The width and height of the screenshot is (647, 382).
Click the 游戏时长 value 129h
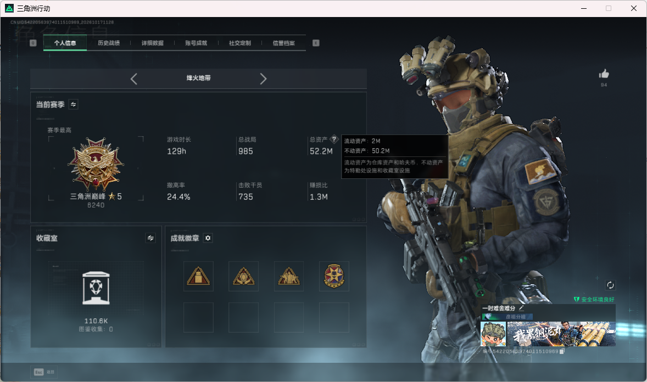[x=177, y=151]
